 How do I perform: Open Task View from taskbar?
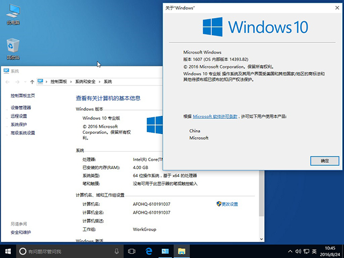[x=132, y=251]
